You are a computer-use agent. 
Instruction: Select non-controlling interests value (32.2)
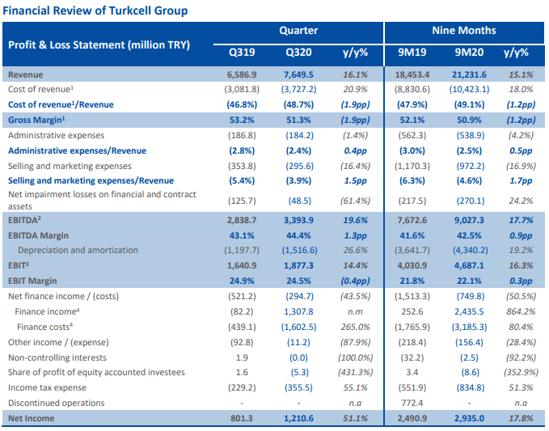(x=412, y=357)
